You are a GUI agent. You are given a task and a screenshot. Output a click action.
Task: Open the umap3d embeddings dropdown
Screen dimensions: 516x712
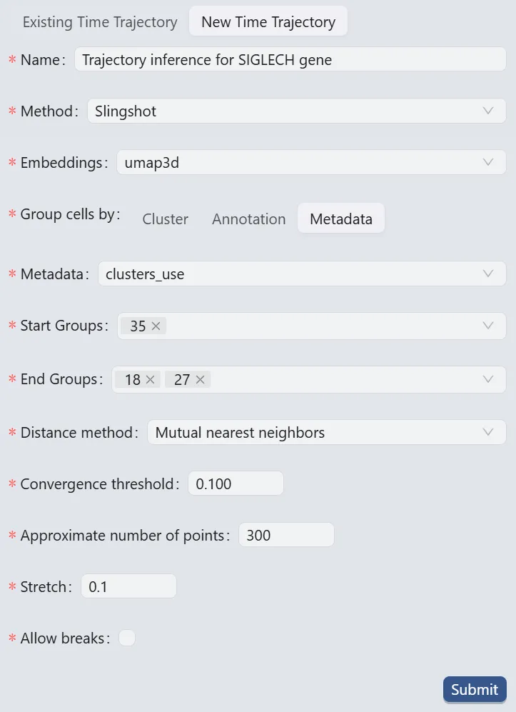[300, 163]
